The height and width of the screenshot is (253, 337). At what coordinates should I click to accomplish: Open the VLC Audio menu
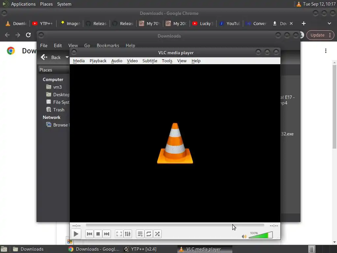coord(117,61)
